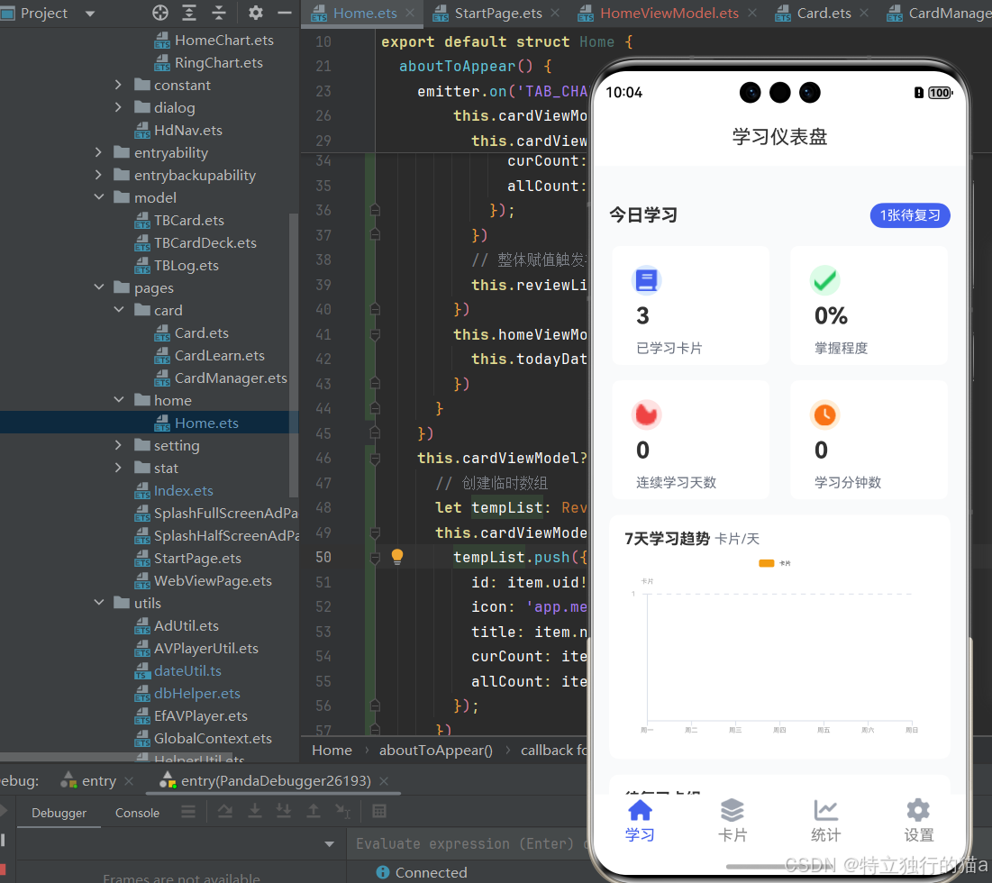992x883 pixels.
Task: Click the Run to Cursor debug icon
Action: coord(342,812)
